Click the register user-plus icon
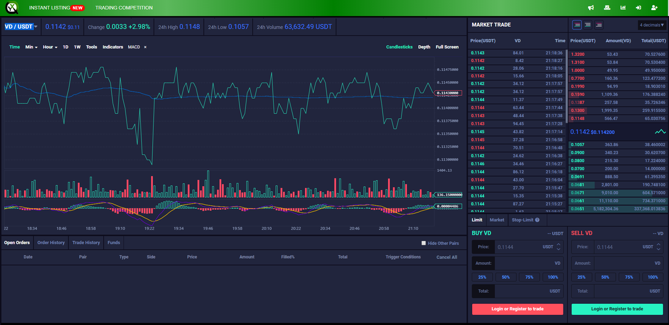This screenshot has height=325, width=669. (x=654, y=7)
